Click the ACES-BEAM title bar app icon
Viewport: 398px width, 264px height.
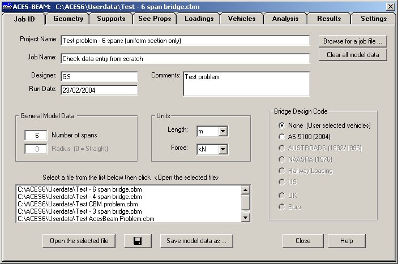[7, 6]
